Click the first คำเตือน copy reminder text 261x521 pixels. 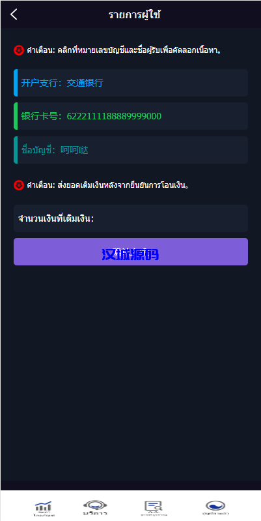(x=124, y=50)
